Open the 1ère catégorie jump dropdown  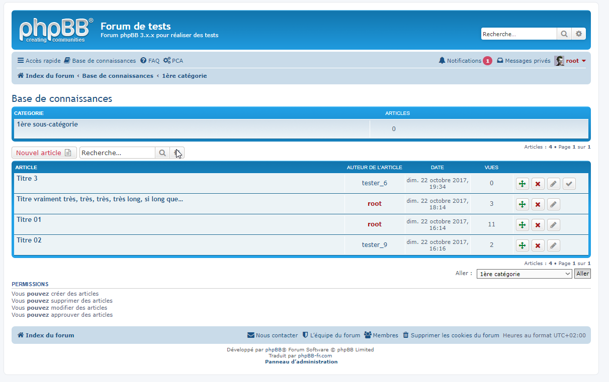tap(524, 274)
